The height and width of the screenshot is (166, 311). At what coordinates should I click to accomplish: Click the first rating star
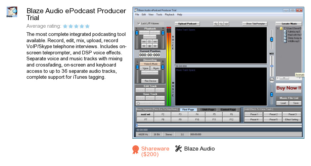click(x=65, y=26)
